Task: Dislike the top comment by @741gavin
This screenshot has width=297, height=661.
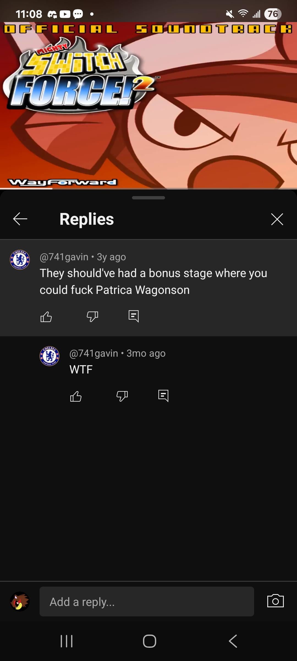Action: pyautogui.click(x=92, y=316)
